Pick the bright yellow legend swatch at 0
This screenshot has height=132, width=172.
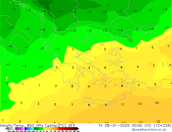coord(44,128)
